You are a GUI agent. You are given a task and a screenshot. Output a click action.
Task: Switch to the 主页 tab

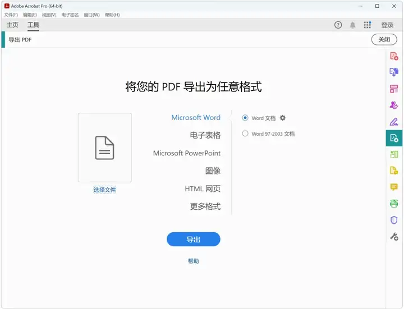(x=12, y=25)
